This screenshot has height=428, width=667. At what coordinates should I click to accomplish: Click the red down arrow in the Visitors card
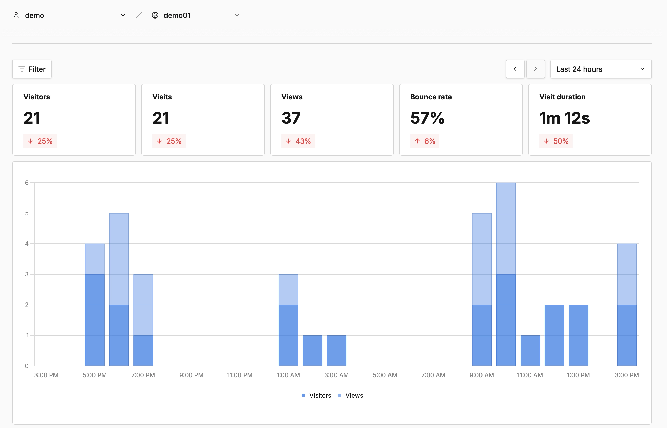(31, 141)
